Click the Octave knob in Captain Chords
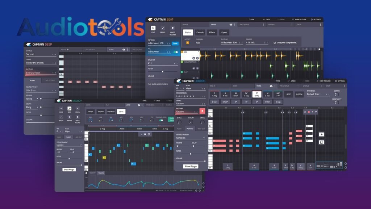Screen dimensions: 371x209 click(337, 94)
